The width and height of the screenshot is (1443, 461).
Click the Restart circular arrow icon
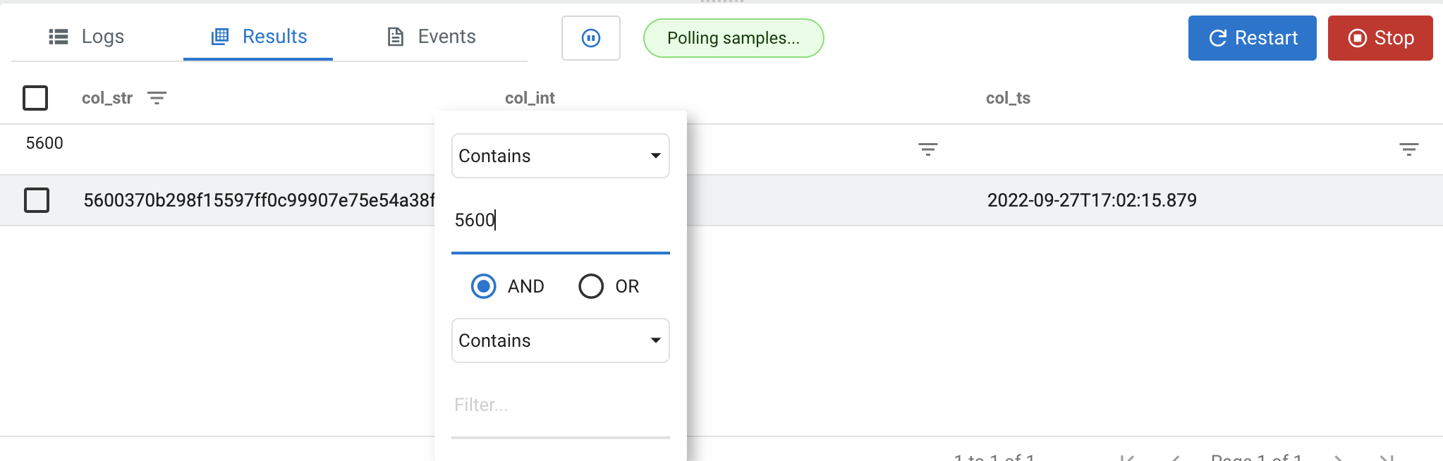(x=1218, y=38)
